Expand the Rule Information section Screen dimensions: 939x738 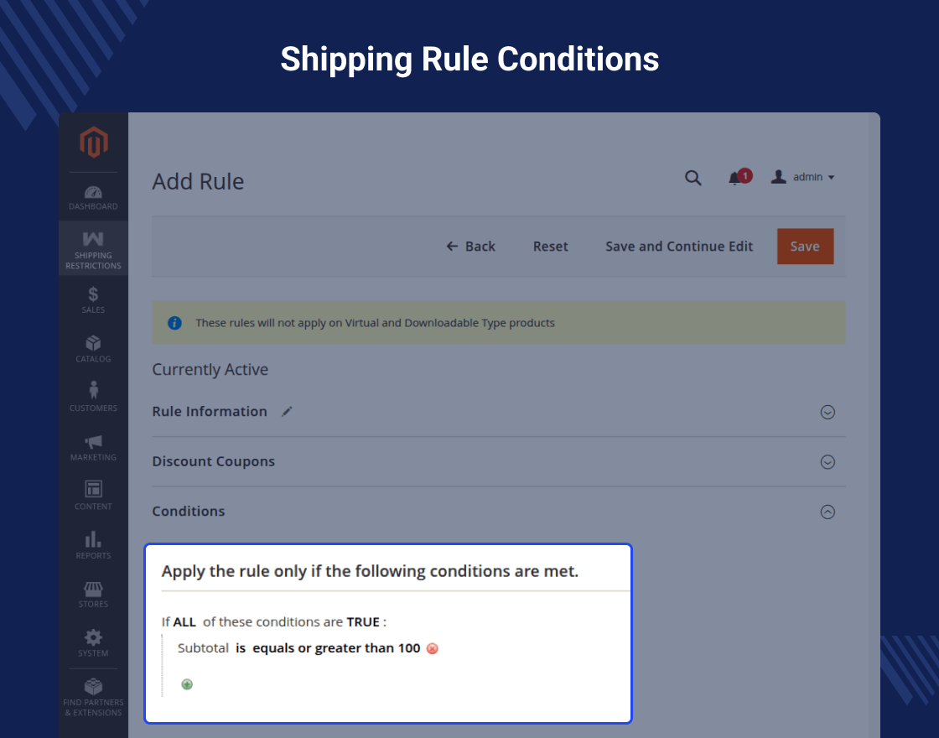click(x=827, y=412)
